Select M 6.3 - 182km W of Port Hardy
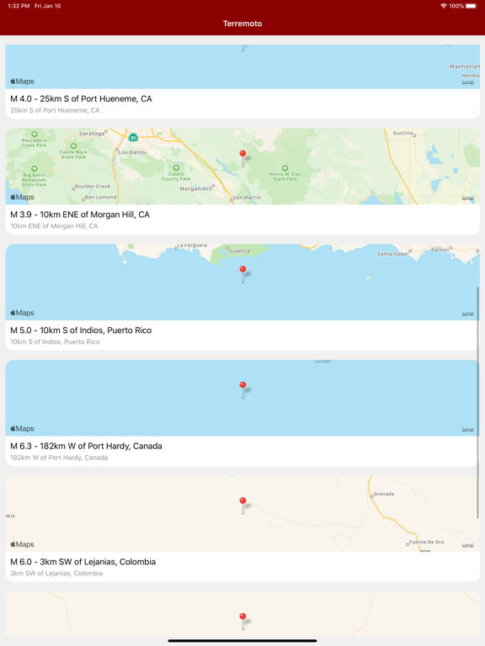Image resolution: width=485 pixels, height=646 pixels. click(x=86, y=446)
